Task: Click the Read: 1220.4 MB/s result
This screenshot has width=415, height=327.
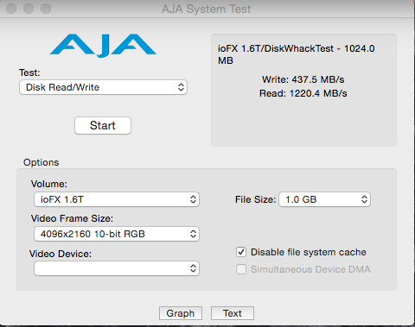Action: click(x=303, y=93)
